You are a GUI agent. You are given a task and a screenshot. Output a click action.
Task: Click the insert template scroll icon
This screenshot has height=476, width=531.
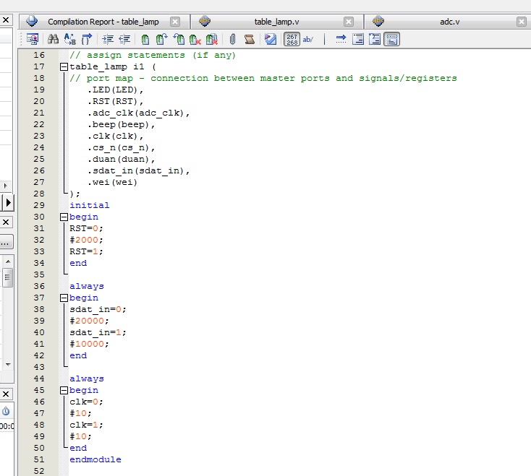pyautogui.click(x=249, y=39)
